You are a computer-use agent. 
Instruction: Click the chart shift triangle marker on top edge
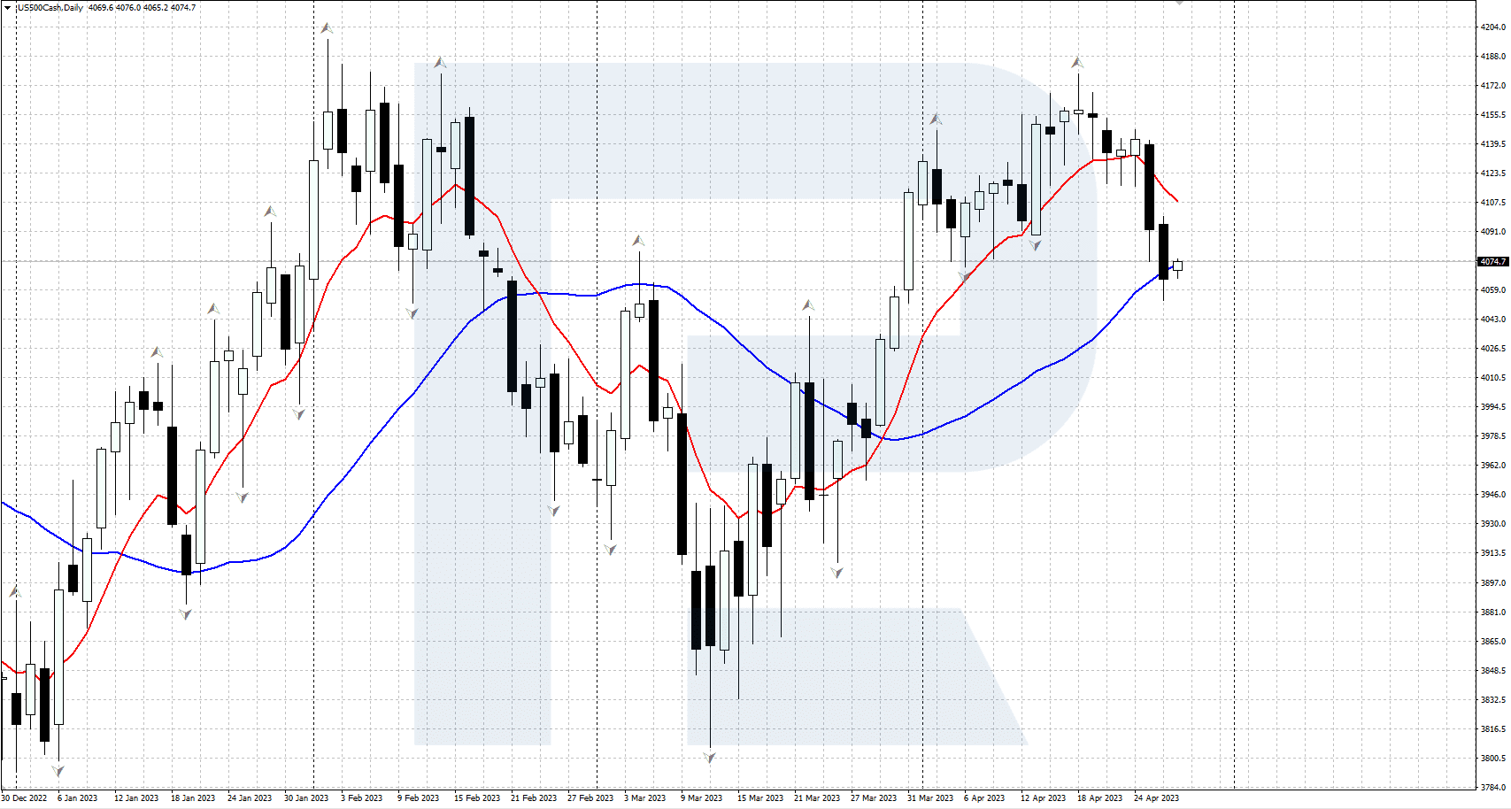1179,3
